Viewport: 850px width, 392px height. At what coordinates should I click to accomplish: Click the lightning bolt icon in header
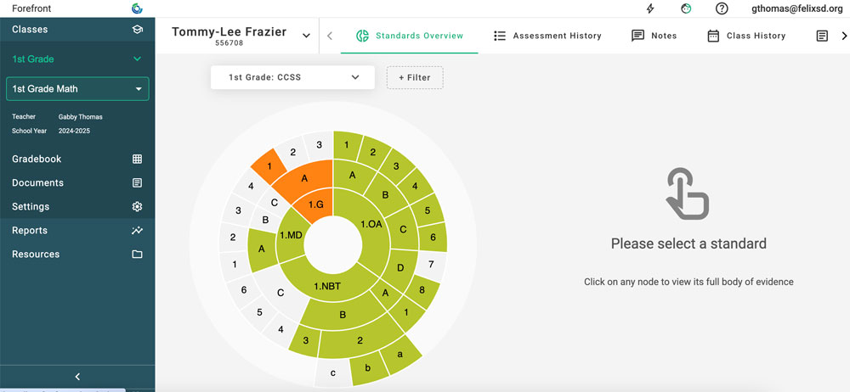click(650, 8)
